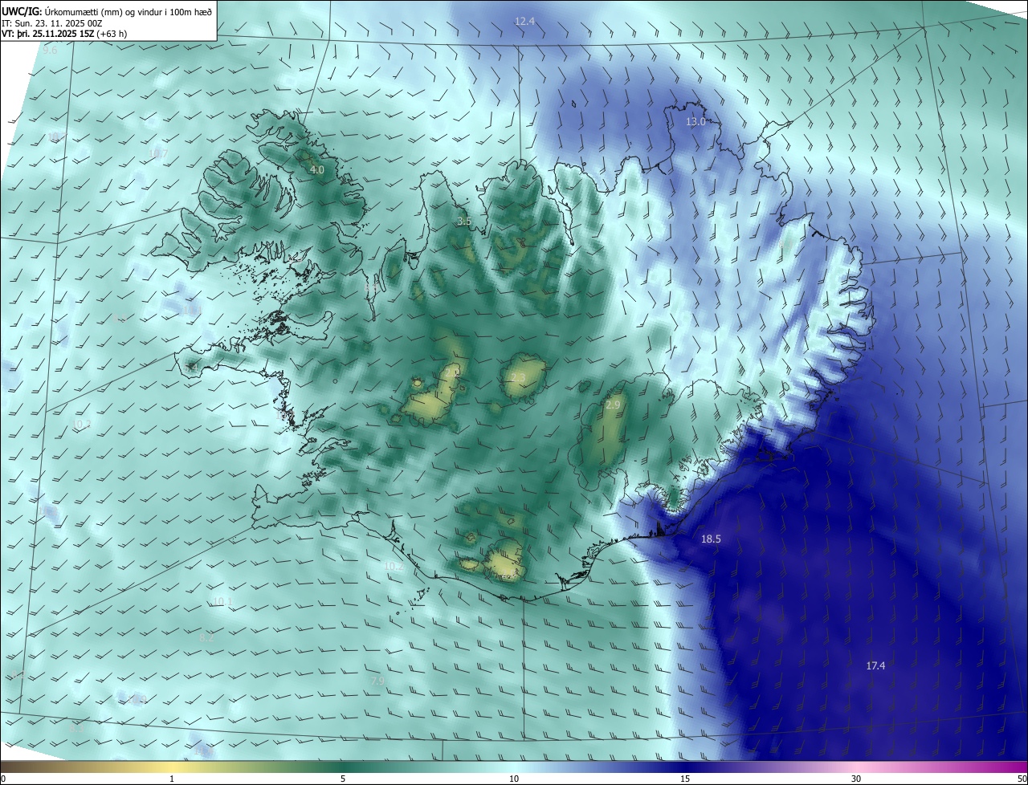
Task: Click the colorbar tick label 5
Action: point(343,779)
